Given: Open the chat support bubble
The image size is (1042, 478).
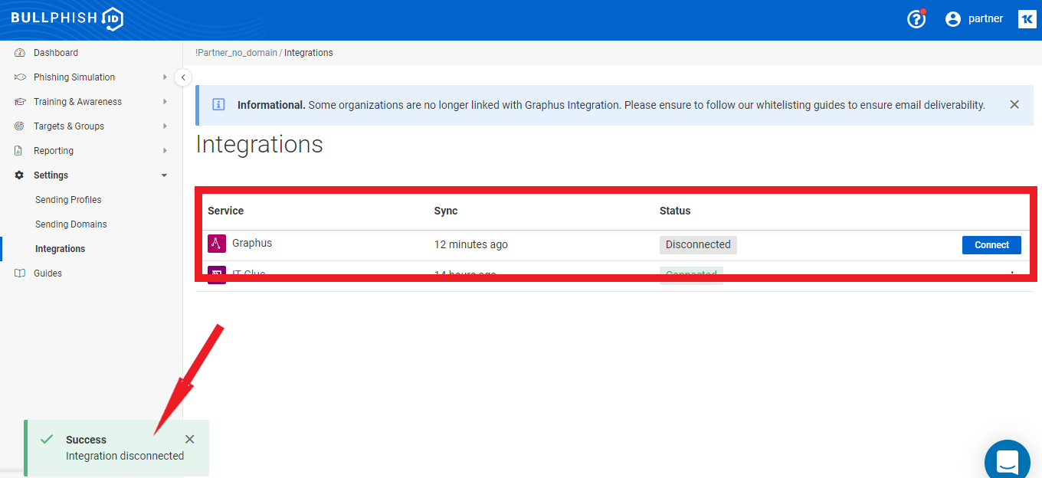Looking at the screenshot, I should click(1007, 461).
